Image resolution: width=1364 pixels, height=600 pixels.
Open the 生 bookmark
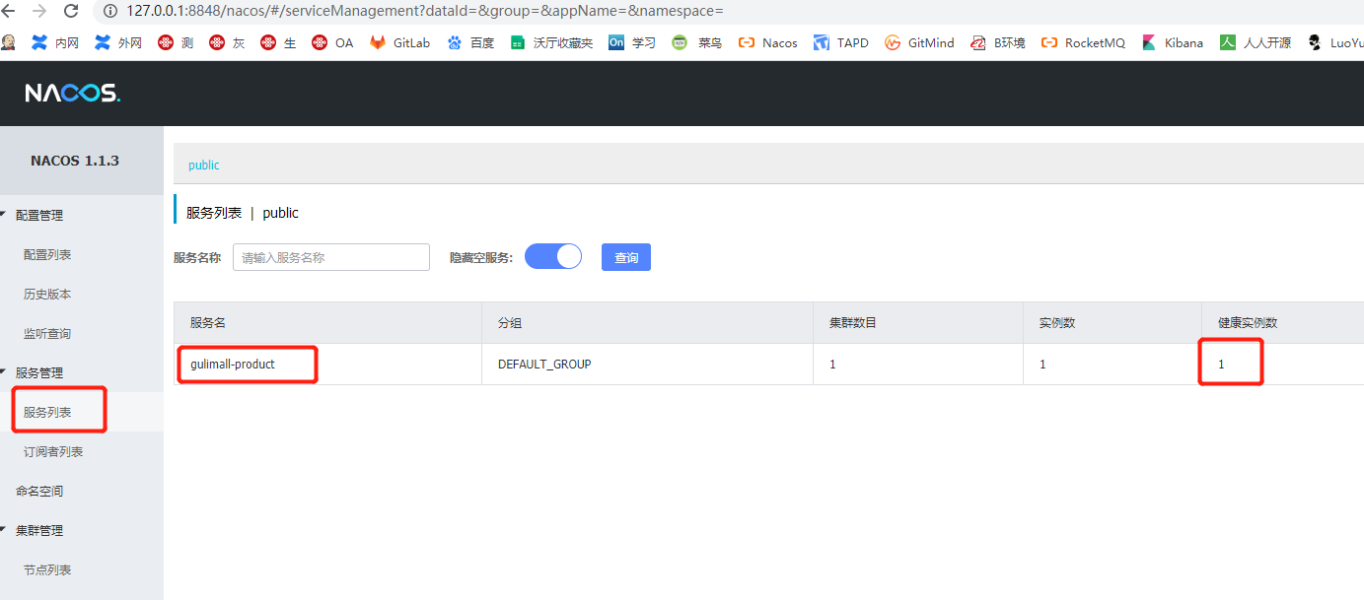click(278, 42)
